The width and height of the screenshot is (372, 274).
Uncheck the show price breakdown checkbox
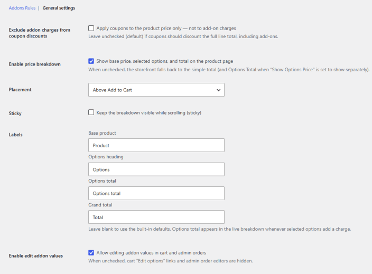point(91,61)
